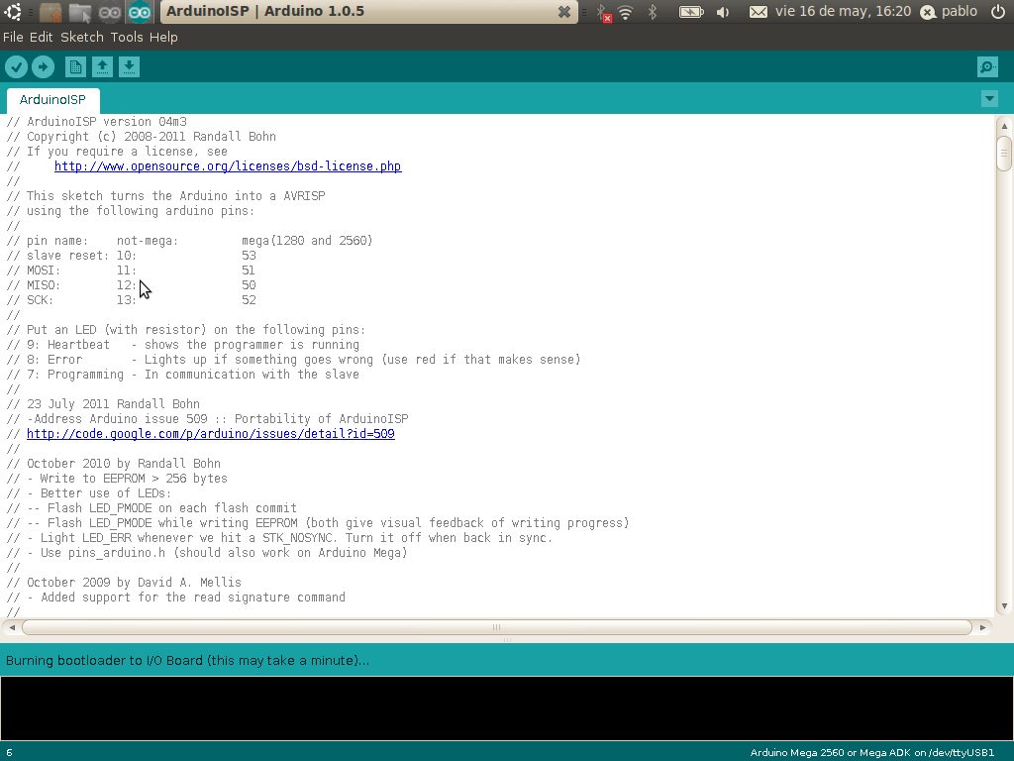This screenshot has height=761, width=1014.
Task: Click the 'October 2009 by David A. Mellis' line
Action: tap(124, 583)
